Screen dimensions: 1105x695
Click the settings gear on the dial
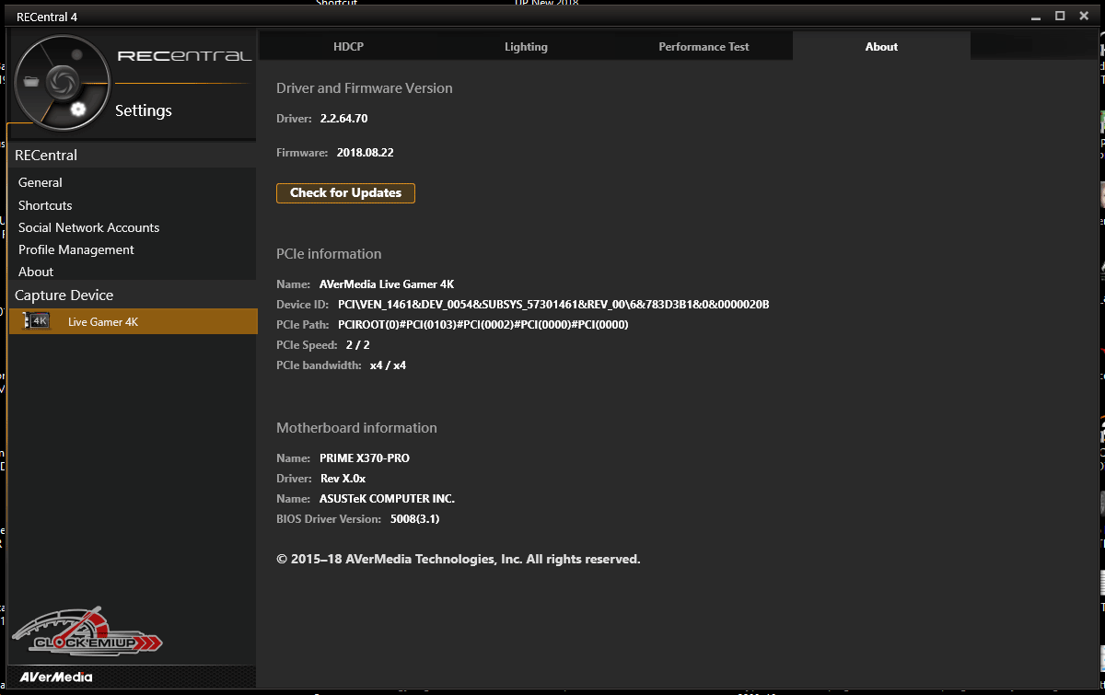[x=78, y=110]
